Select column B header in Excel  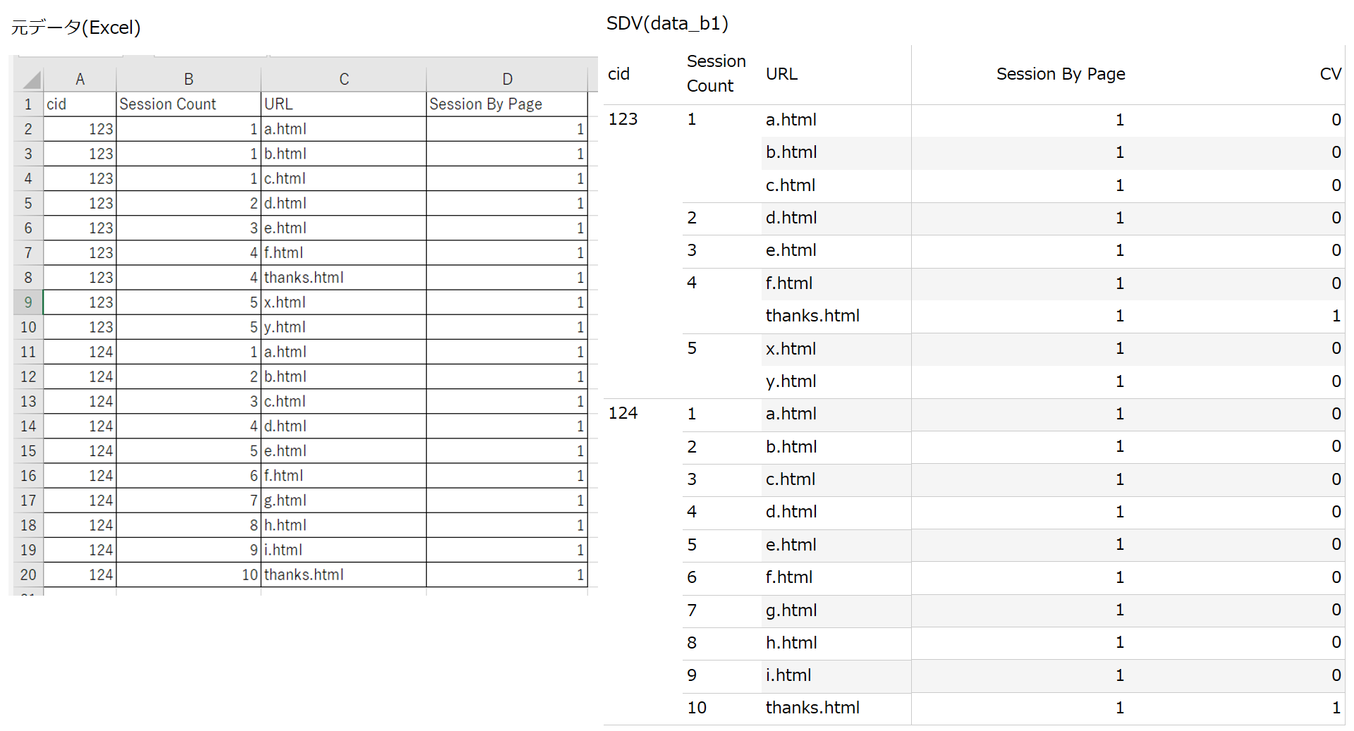pos(188,79)
